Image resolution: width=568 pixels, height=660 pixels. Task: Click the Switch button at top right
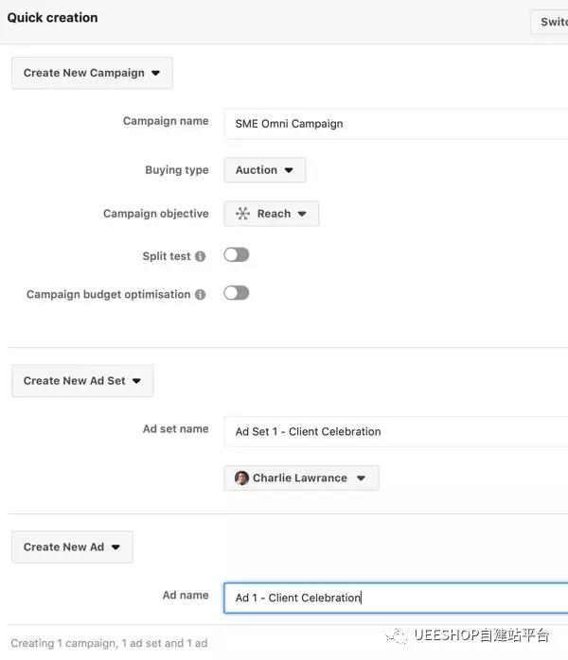[552, 22]
